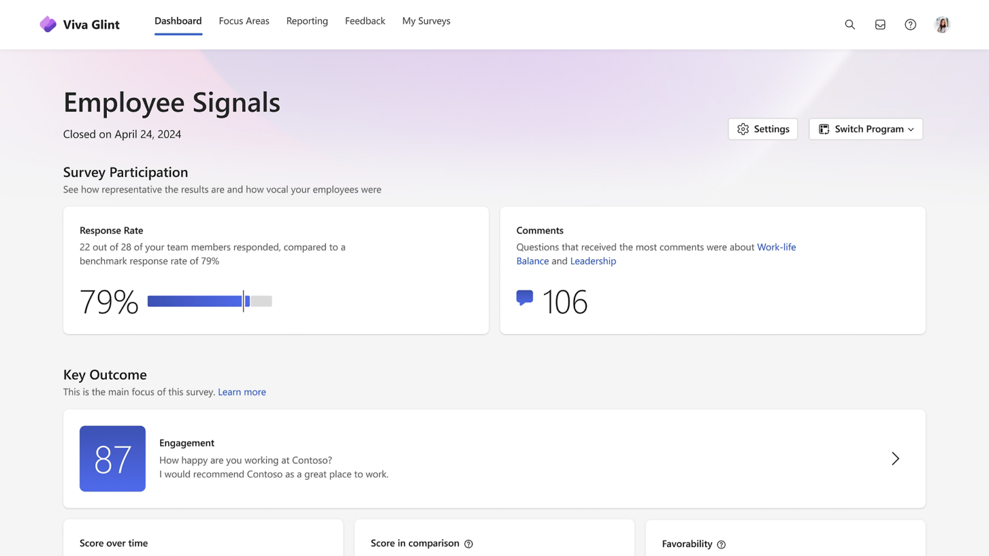This screenshot has width=989, height=556.
Task: Open the search icon in the top bar
Action: click(850, 24)
